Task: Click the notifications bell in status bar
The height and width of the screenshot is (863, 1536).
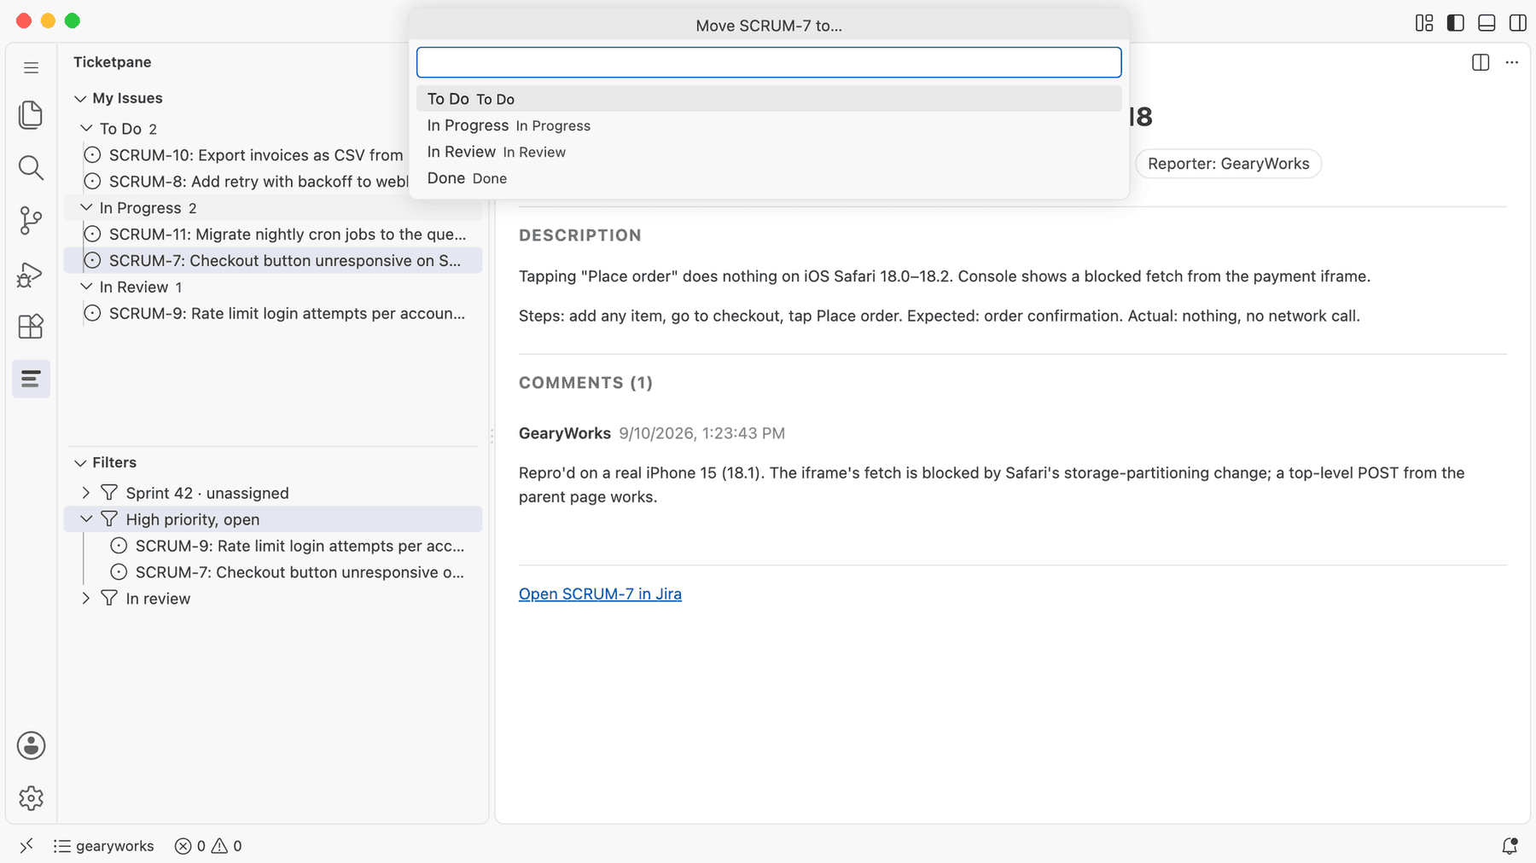Action: click(x=1510, y=846)
